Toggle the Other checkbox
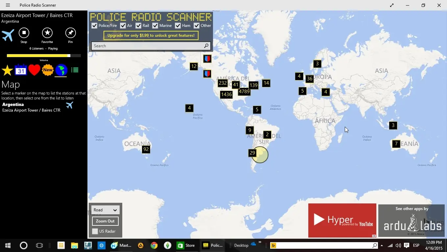 point(197,26)
